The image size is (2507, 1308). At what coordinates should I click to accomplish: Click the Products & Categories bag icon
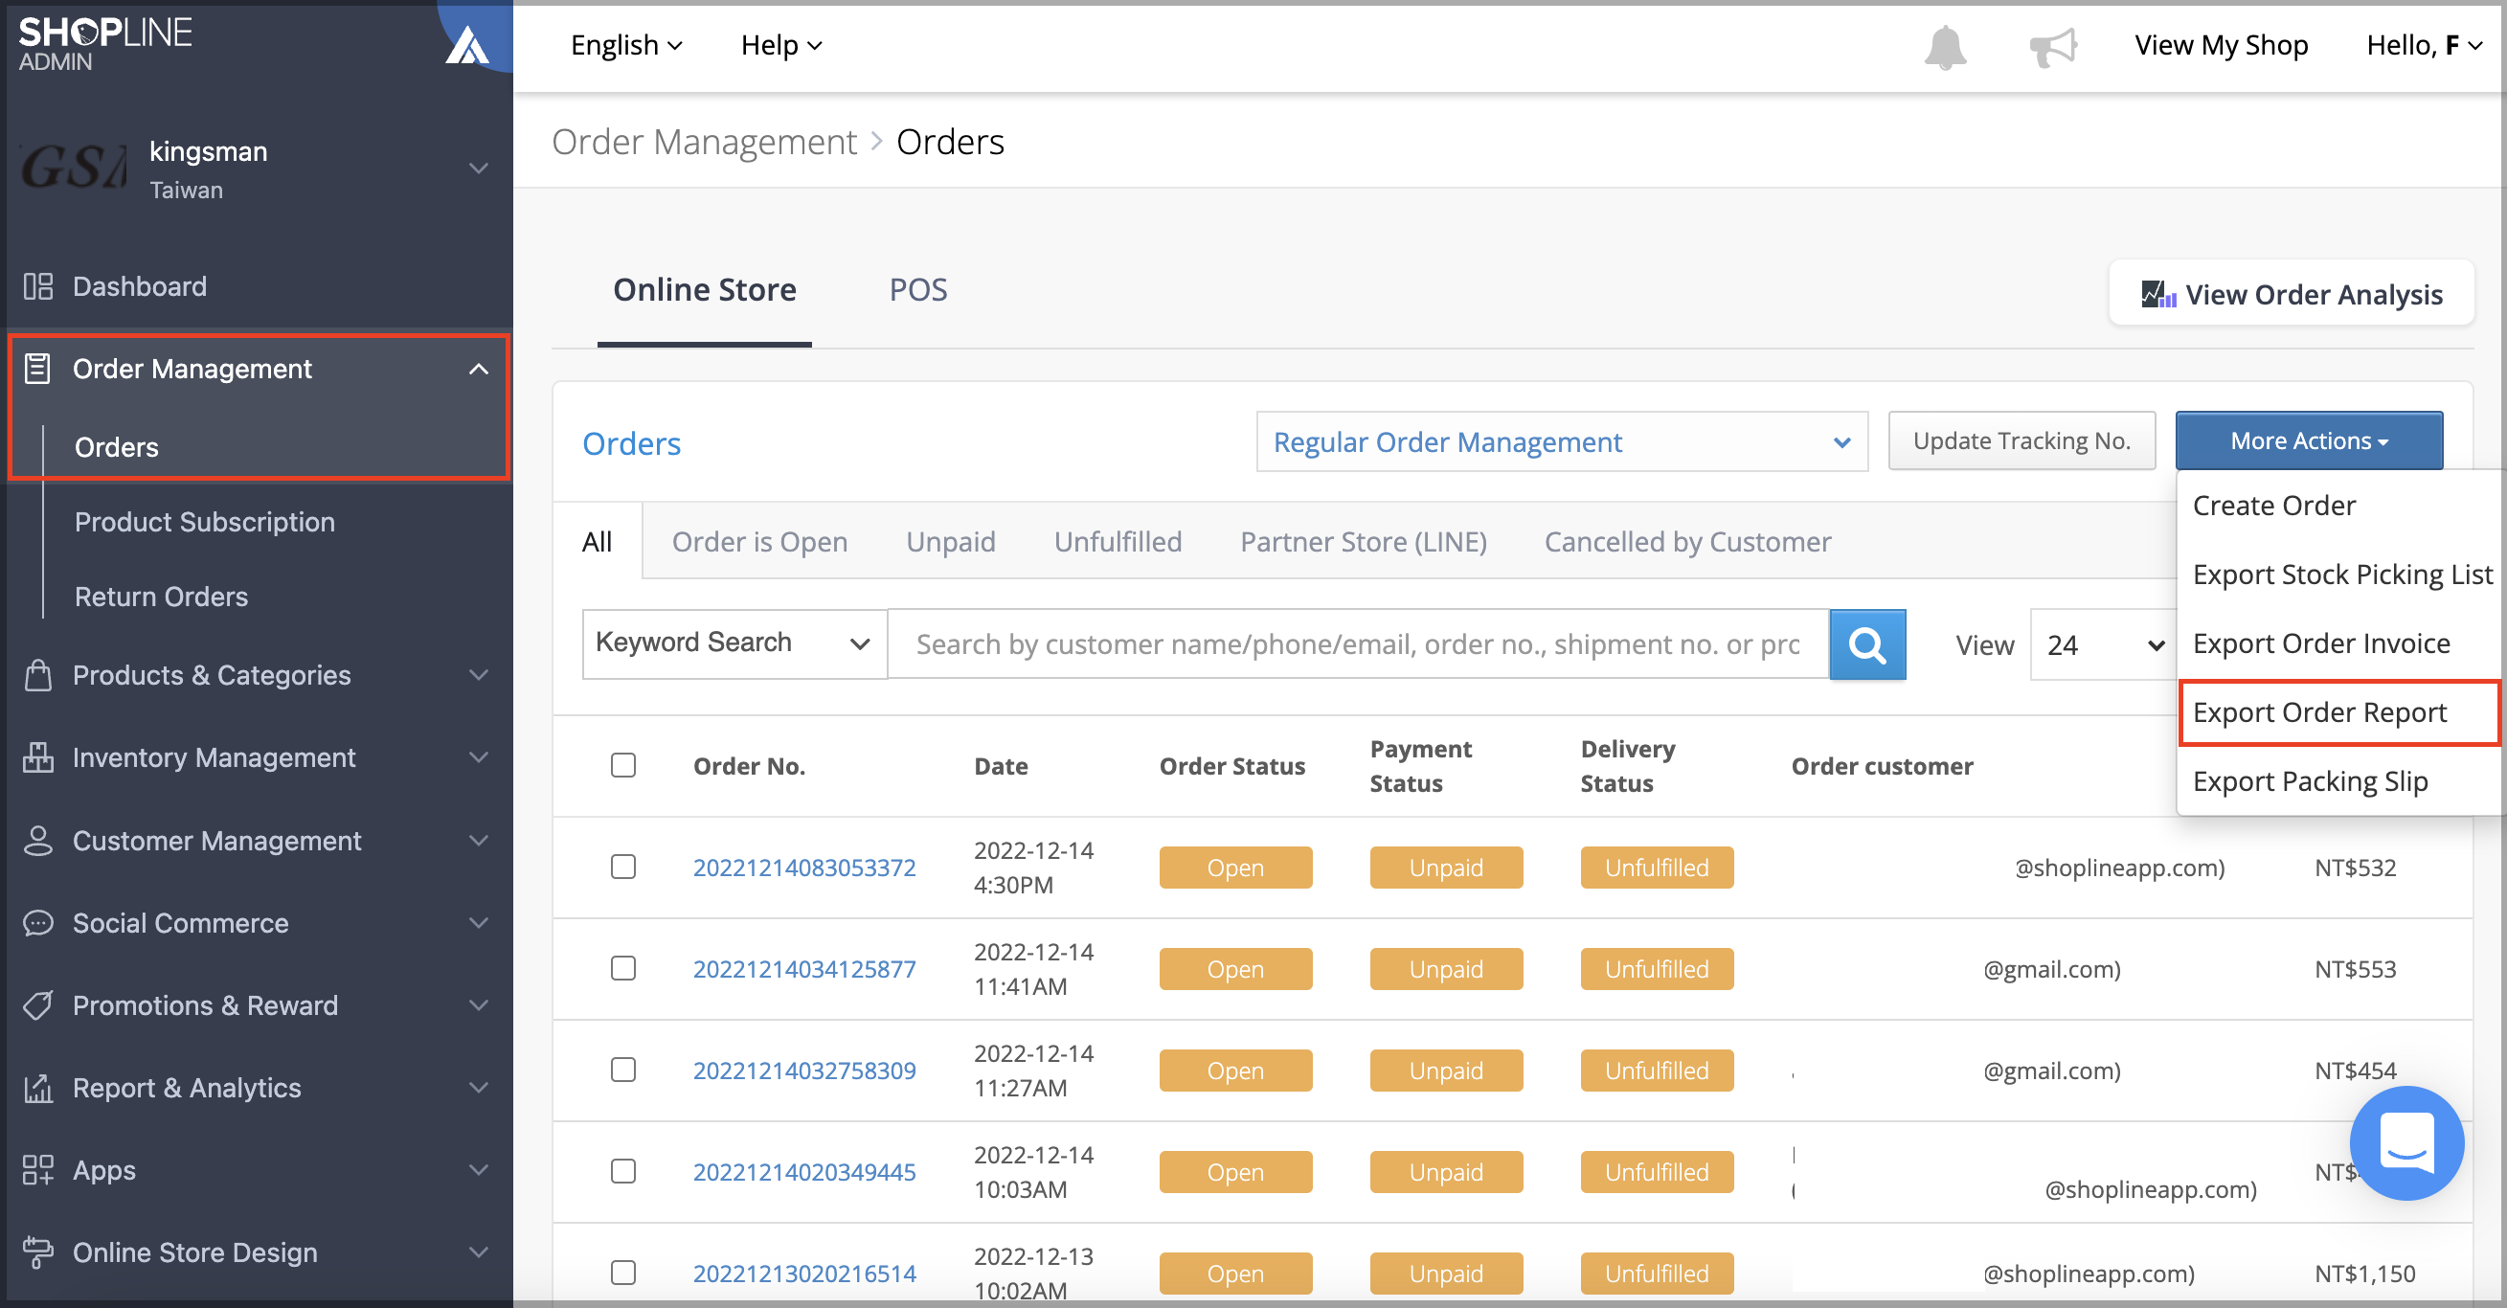[38, 674]
